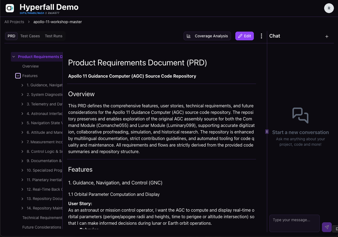Select Product Requirements Document tree label
This screenshot has width=338, height=237.
tap(40, 57)
